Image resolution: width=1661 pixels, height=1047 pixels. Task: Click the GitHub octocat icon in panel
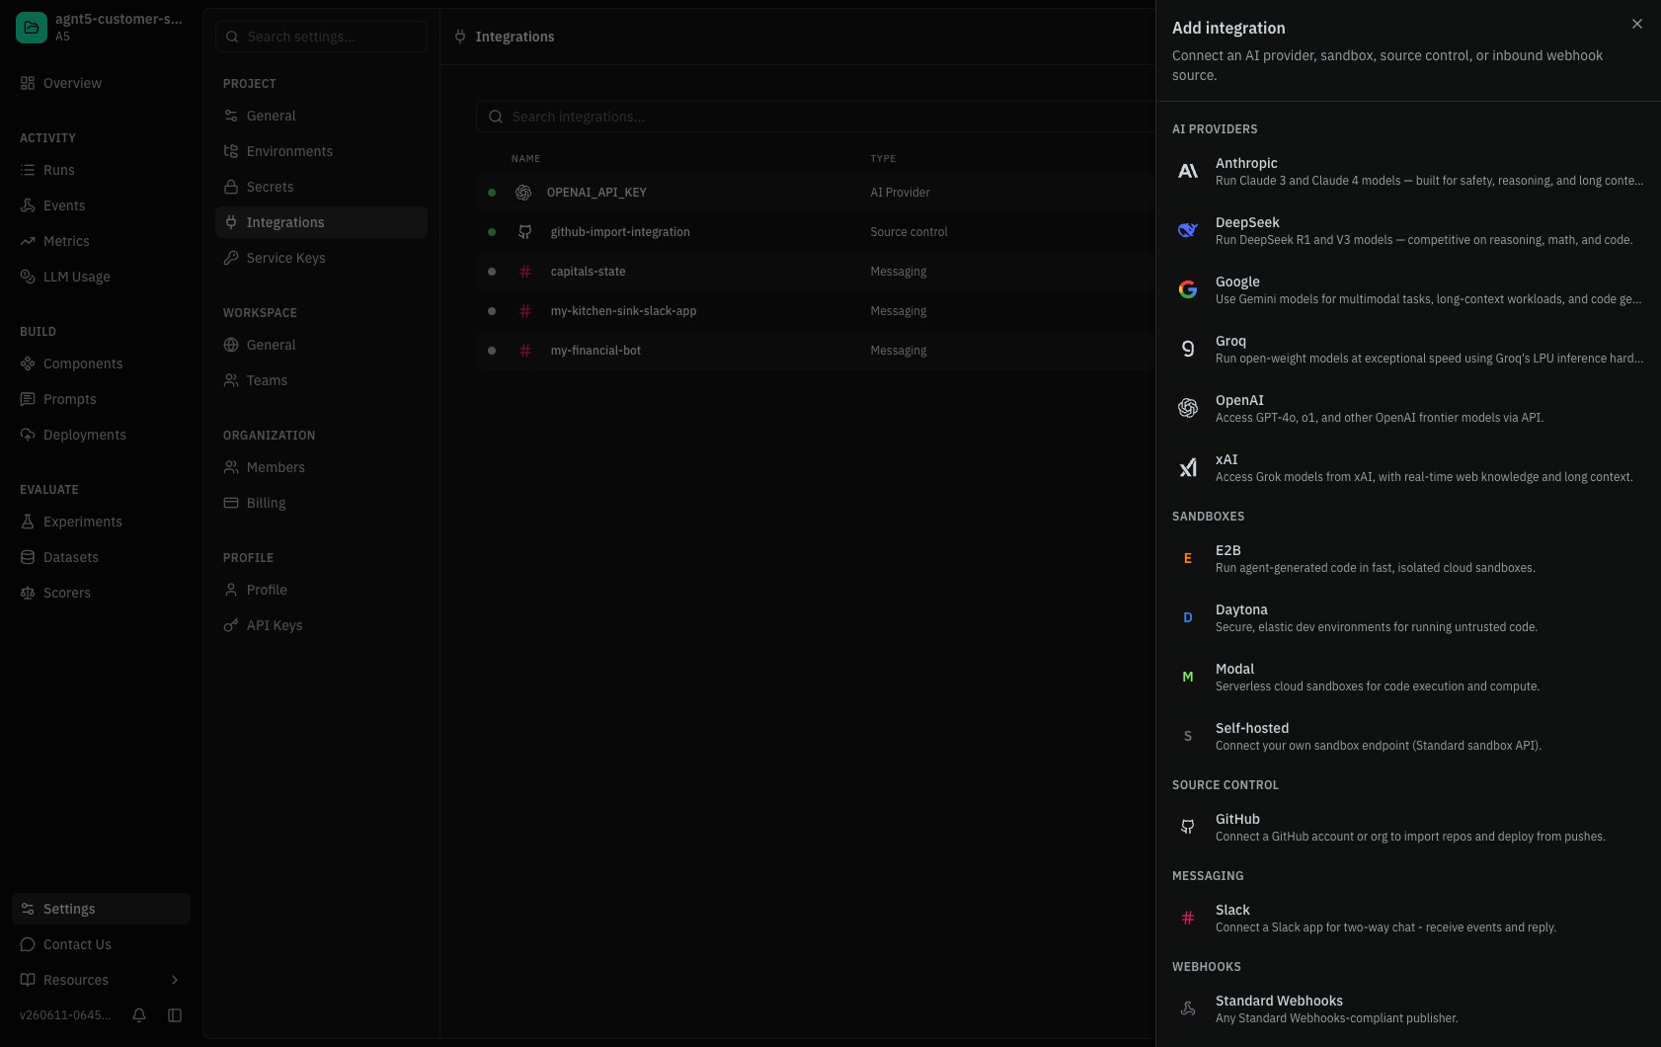coord(1188,827)
